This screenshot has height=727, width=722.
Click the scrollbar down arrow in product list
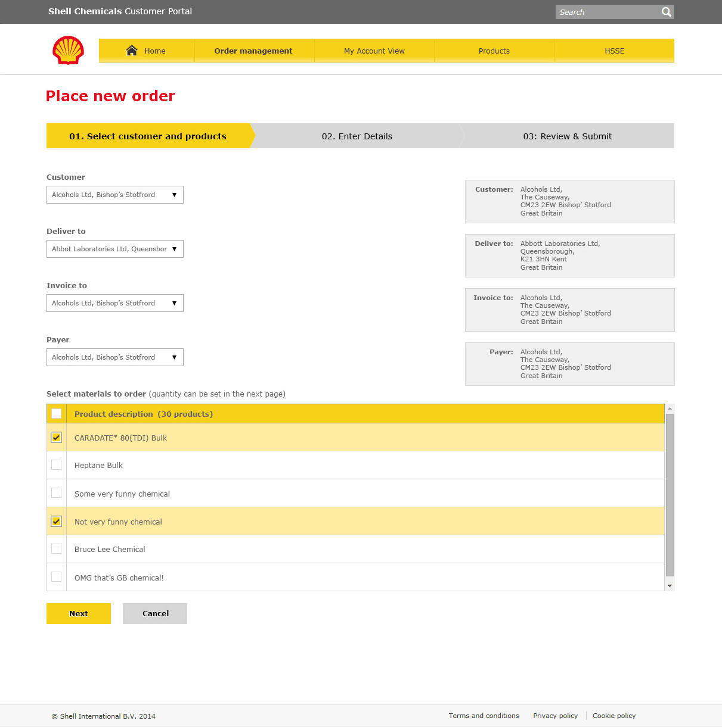tap(669, 585)
